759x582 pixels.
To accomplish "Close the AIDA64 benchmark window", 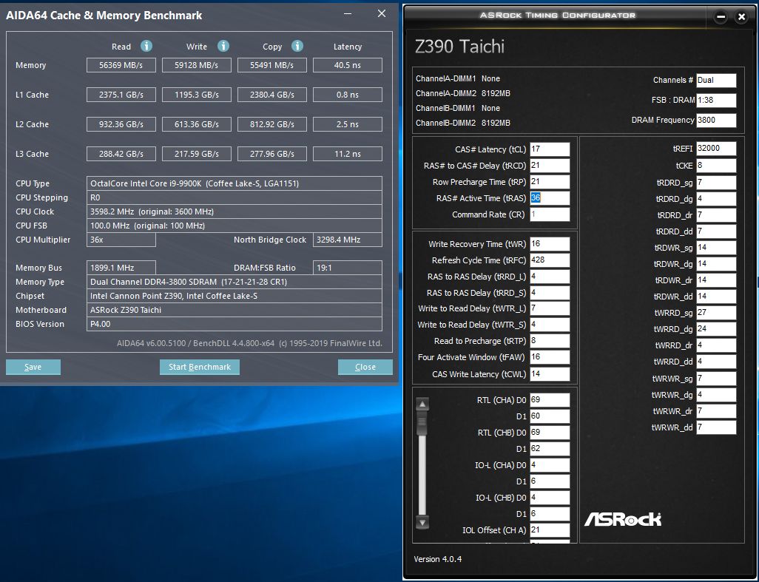I will coord(382,13).
